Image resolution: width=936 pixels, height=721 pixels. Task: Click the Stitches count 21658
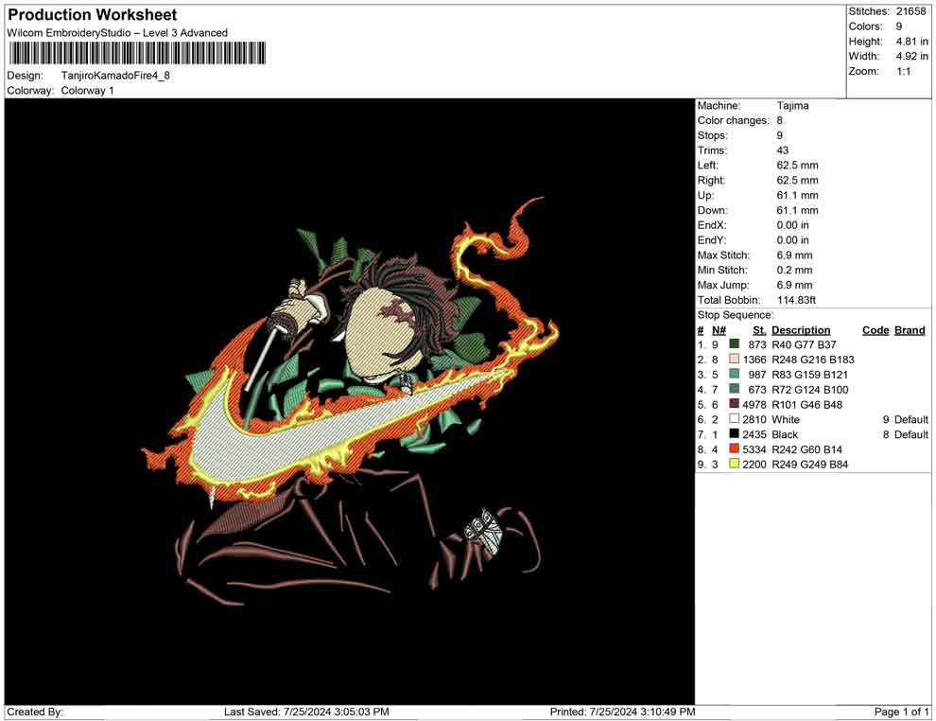(910, 11)
